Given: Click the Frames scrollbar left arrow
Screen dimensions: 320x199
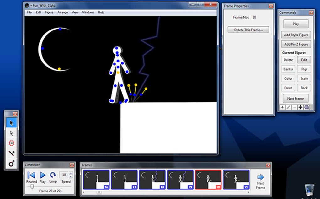Looking at the screenshot, I should pos(83,192).
